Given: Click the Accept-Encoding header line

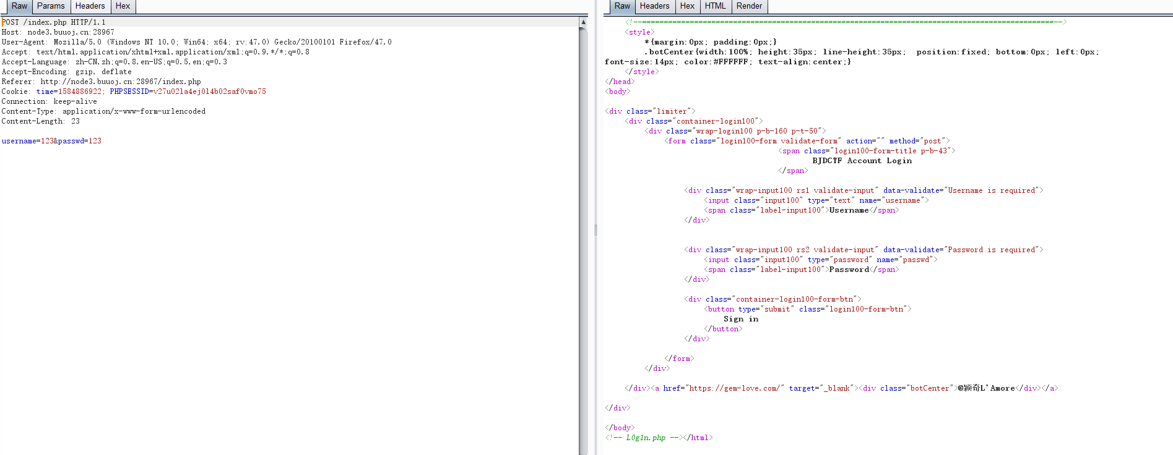Looking at the screenshot, I should 67,72.
